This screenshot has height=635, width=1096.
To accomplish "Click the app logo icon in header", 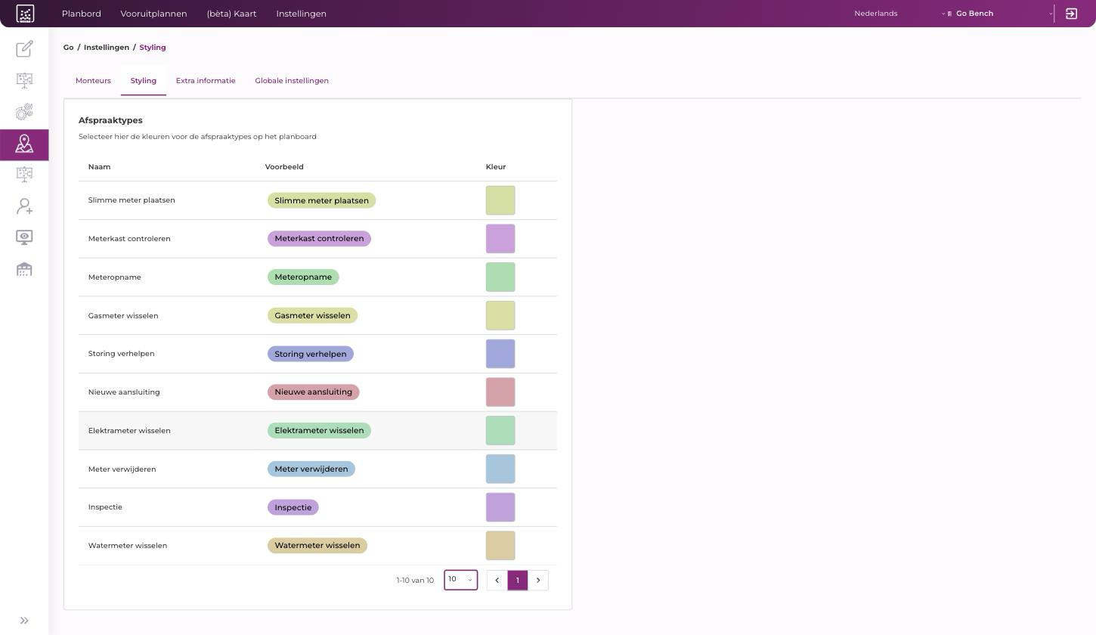I will tap(25, 14).
